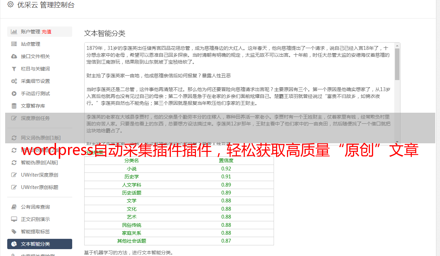The width and height of the screenshot is (440, 256).
Task: Click the 0.88 value in the 文化 row
Action: [x=226, y=209]
